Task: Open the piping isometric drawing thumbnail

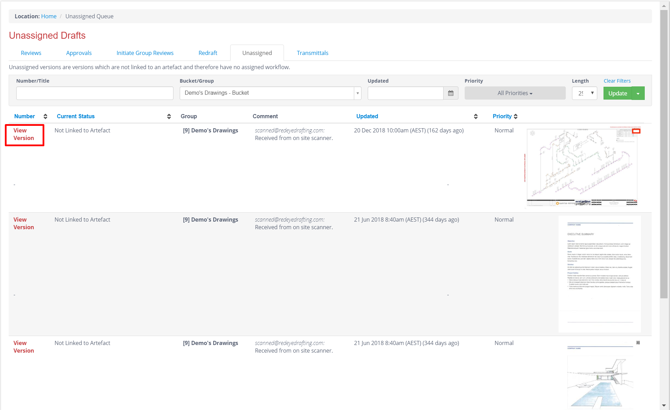Action: click(582, 167)
